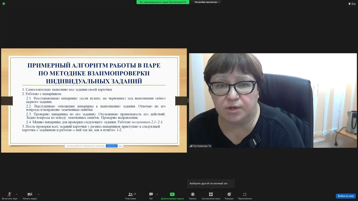Enable camera with Начать видео

point(29,196)
